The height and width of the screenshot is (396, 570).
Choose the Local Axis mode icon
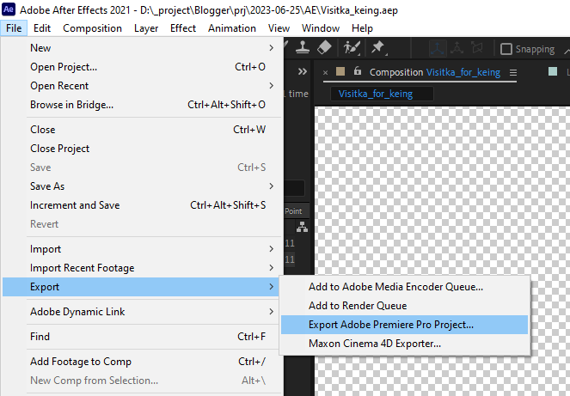click(438, 48)
